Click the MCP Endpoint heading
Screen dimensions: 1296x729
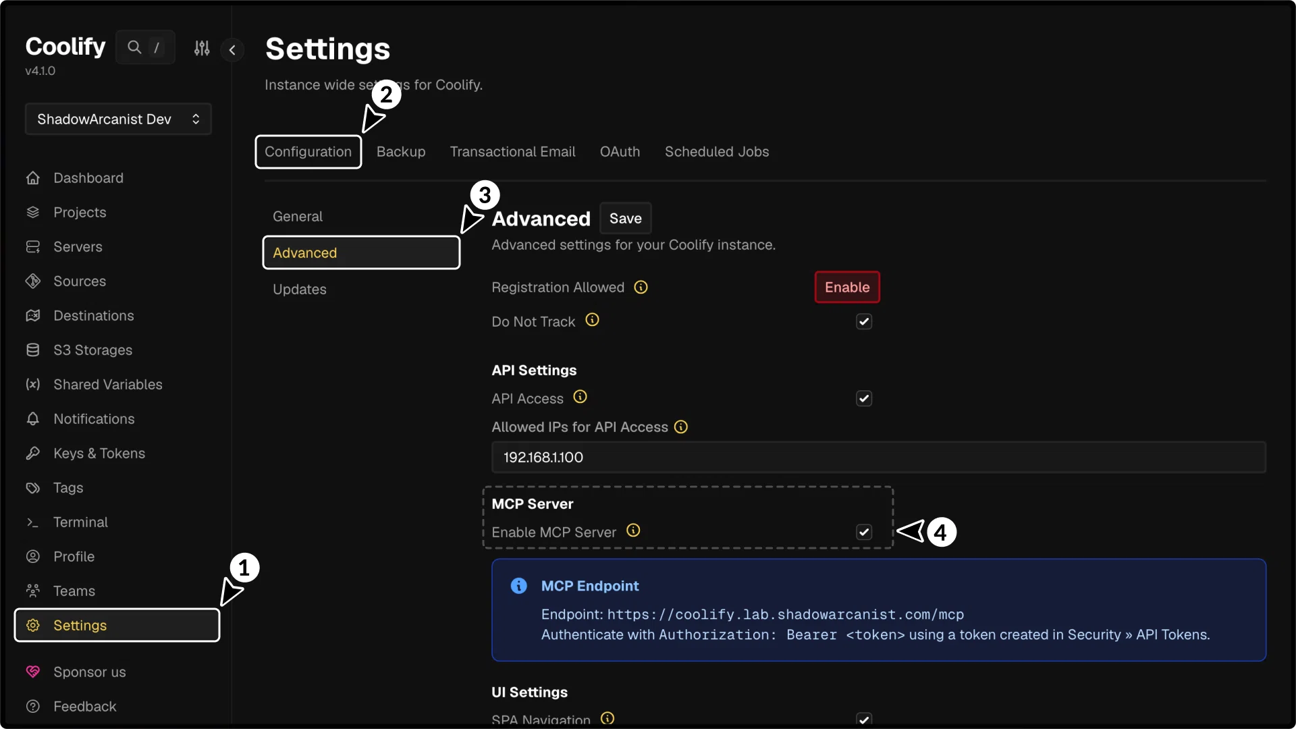590,586
